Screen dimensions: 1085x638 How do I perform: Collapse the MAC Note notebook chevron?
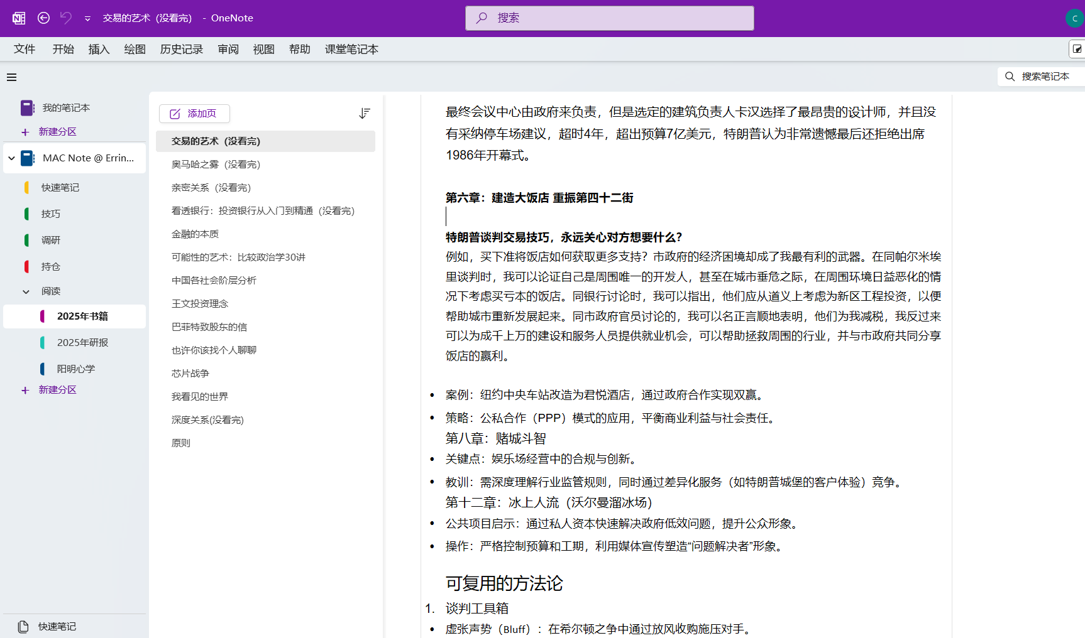(12, 158)
